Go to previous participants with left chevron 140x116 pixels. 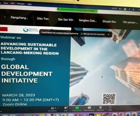[x=5, y=17]
